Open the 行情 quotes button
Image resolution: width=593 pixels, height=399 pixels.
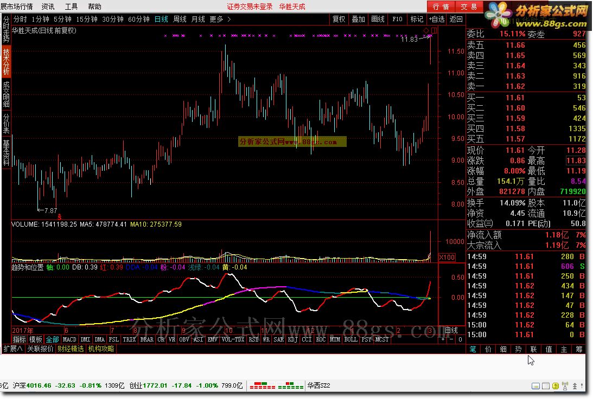click(x=441, y=7)
